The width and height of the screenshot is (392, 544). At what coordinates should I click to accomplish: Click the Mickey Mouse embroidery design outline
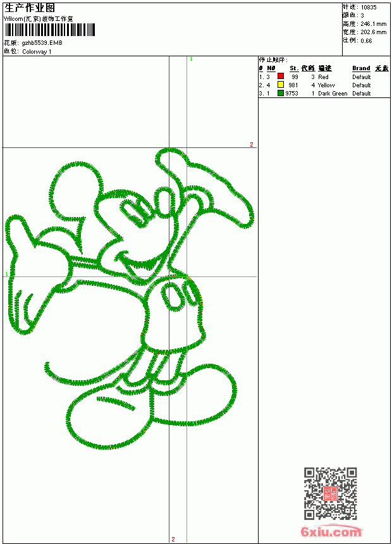[129, 299]
